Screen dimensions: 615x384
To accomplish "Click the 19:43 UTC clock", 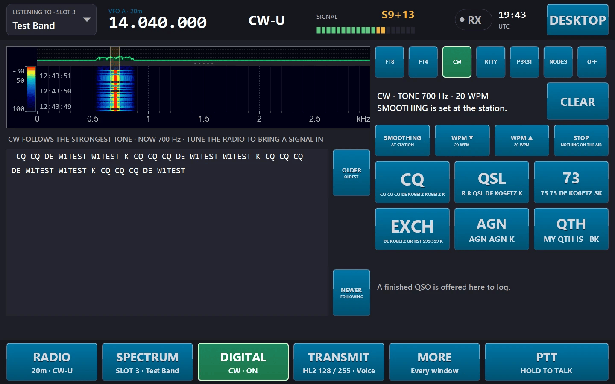I will click(512, 15).
